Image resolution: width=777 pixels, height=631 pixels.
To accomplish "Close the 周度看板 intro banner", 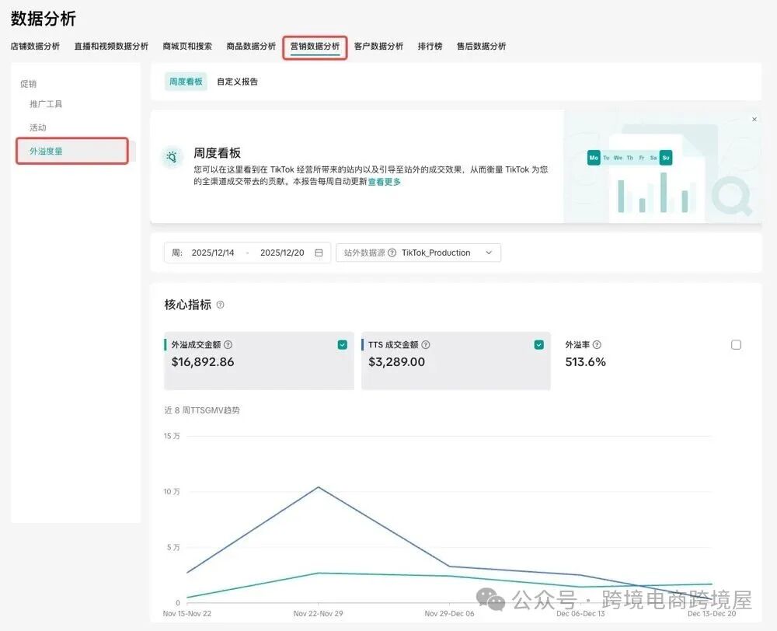I will click(x=754, y=120).
